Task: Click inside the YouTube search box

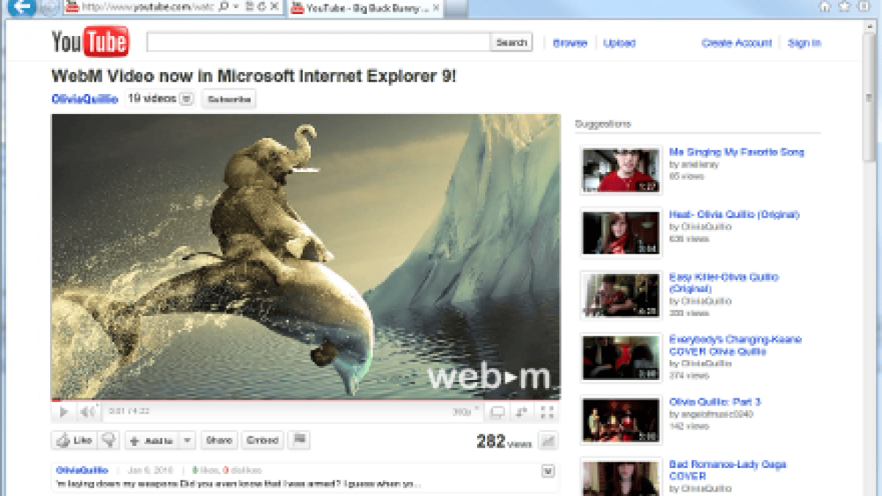Action: [318, 43]
